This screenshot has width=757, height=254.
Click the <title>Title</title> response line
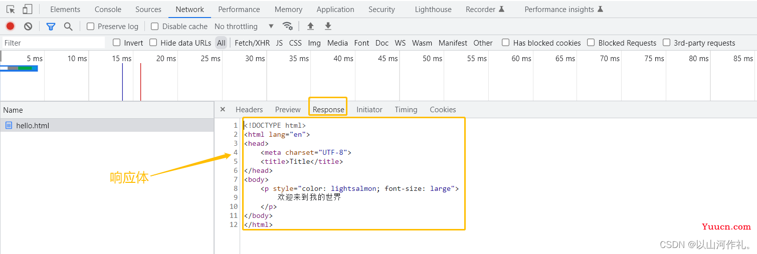point(302,161)
